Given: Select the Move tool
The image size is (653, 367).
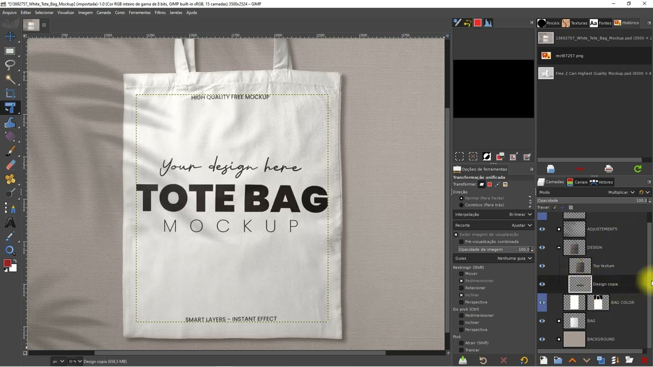Looking at the screenshot, I should tap(10, 37).
